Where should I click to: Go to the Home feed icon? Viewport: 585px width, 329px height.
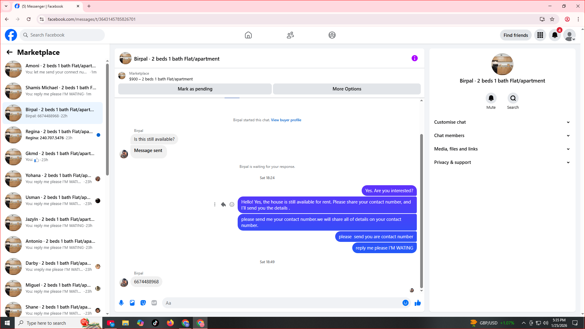(248, 35)
